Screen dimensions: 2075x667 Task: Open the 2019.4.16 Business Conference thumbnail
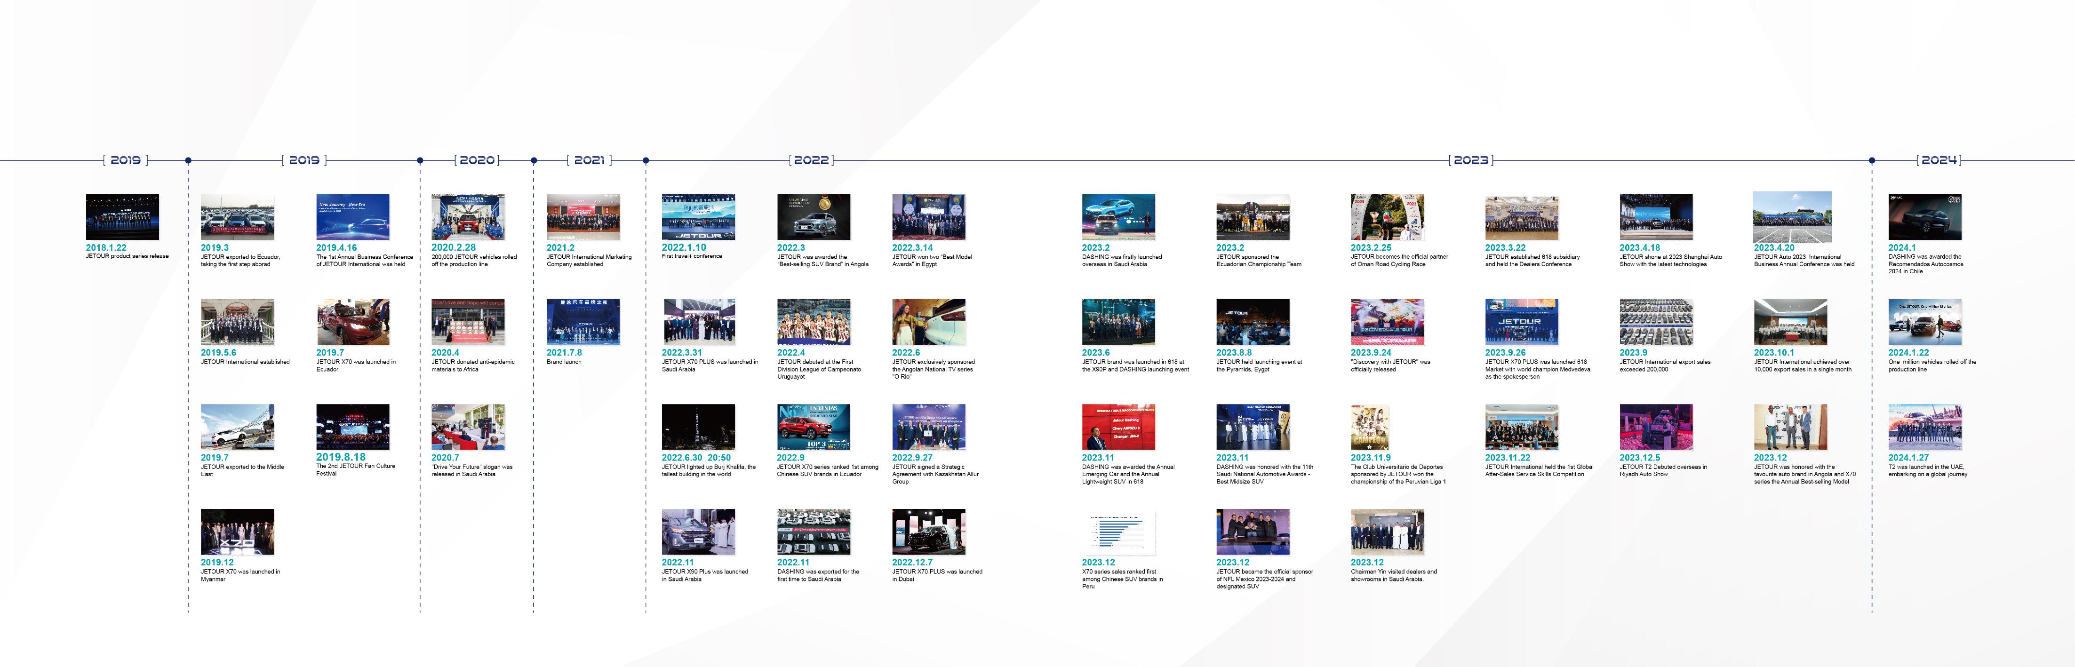coord(353,217)
